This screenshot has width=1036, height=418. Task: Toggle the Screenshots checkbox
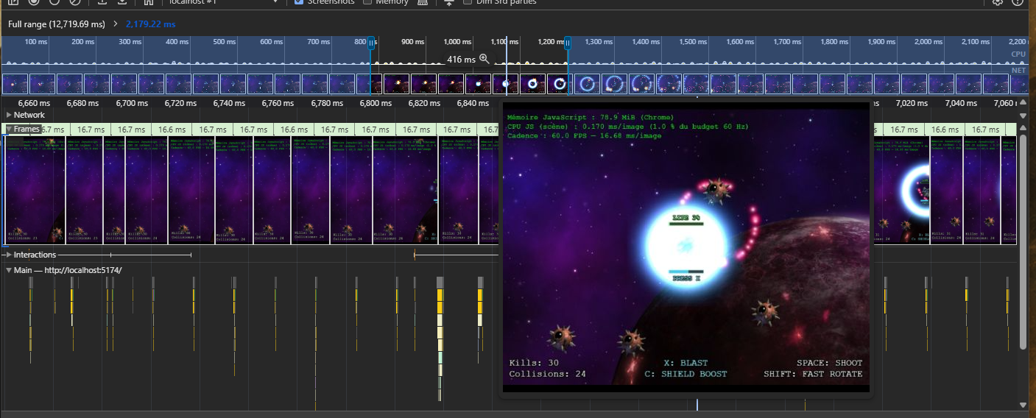298,2
